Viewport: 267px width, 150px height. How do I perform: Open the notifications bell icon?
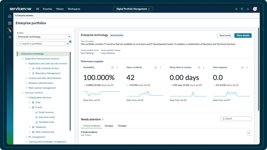(248, 9)
